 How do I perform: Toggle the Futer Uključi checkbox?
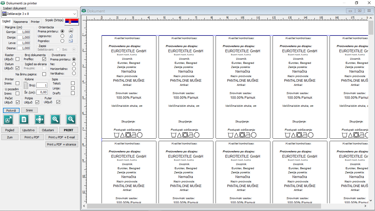(x=58, y=102)
